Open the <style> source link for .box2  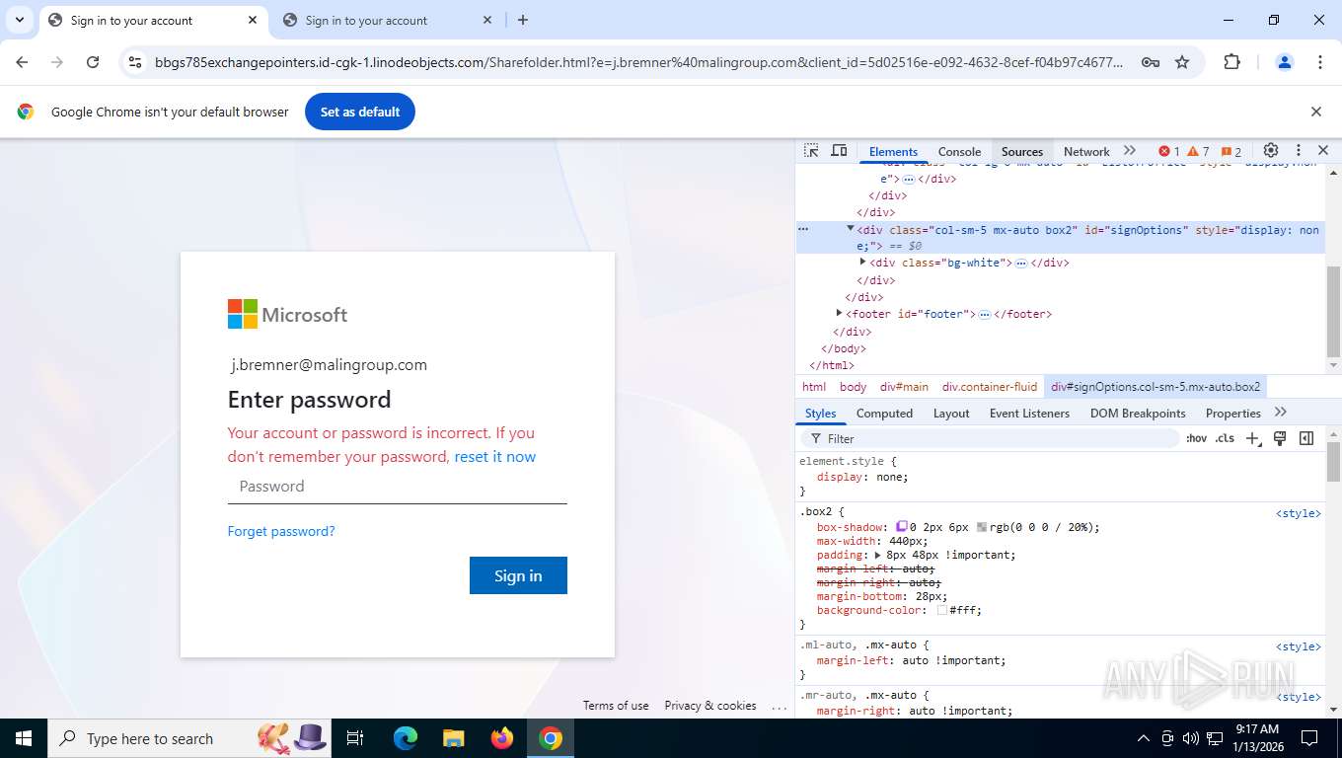1298,513
